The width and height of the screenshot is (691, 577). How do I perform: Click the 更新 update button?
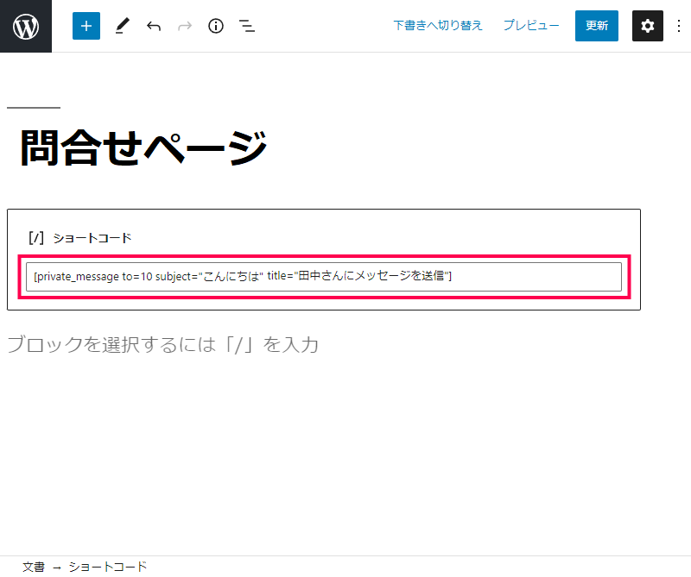coord(597,26)
